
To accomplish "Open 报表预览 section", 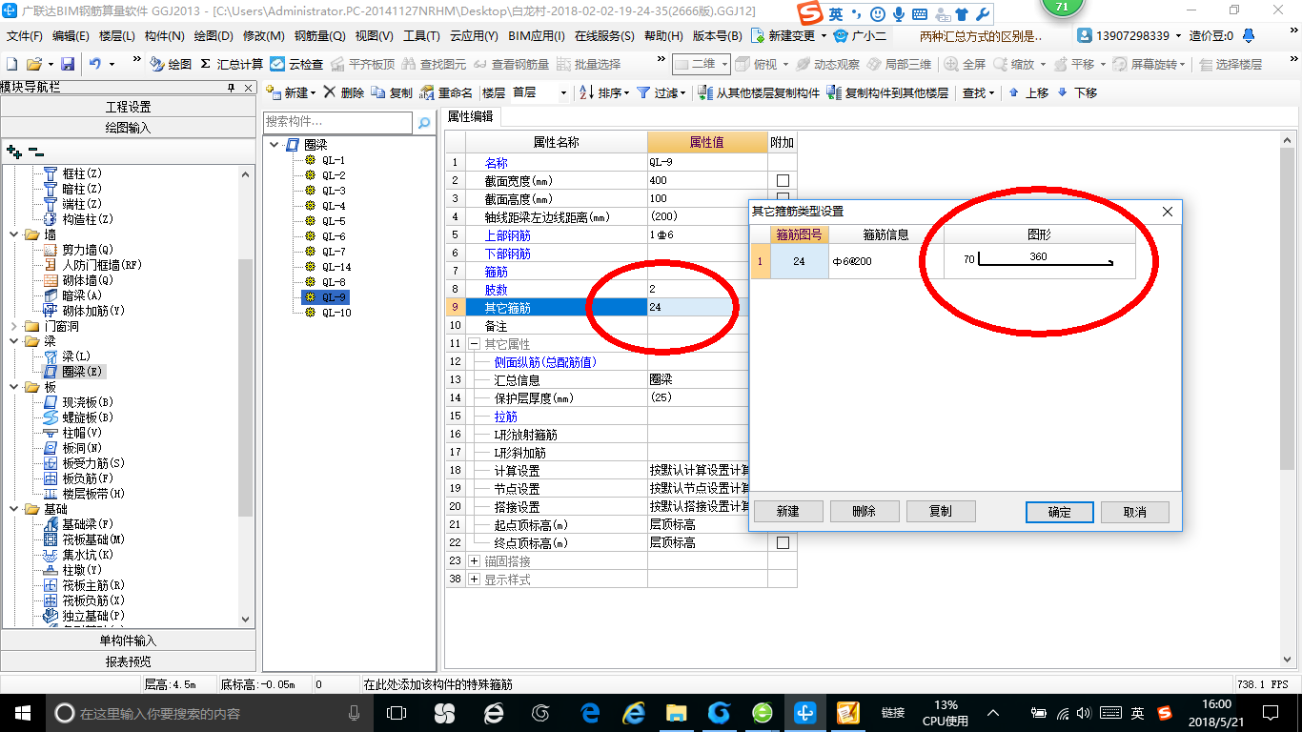I will [128, 661].
